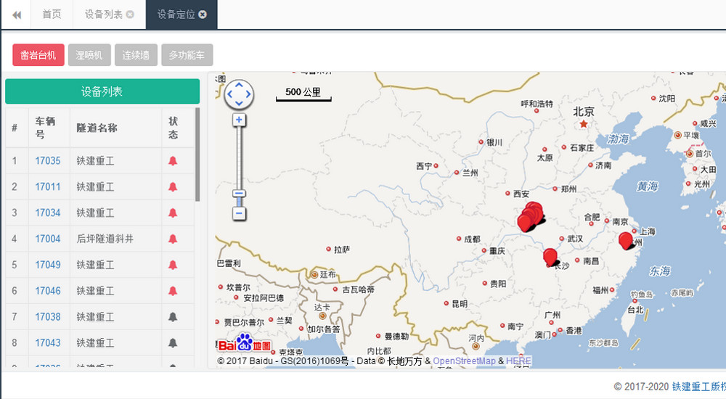Screen dimensions: 726x399
Task: Click red alarm bell for 17004
Action: click(173, 239)
